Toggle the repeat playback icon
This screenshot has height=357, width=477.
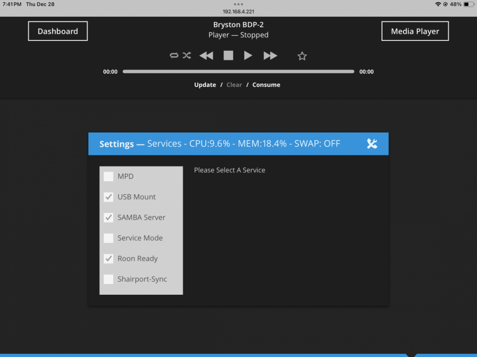point(174,56)
